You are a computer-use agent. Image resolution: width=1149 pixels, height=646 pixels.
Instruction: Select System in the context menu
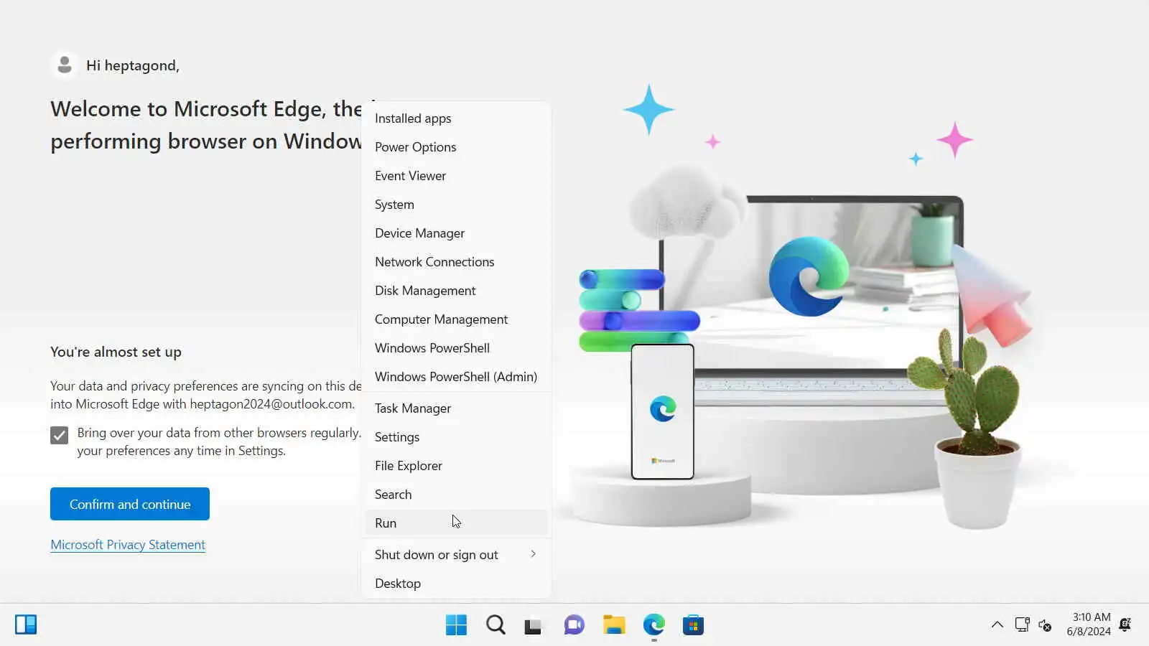pos(456,205)
